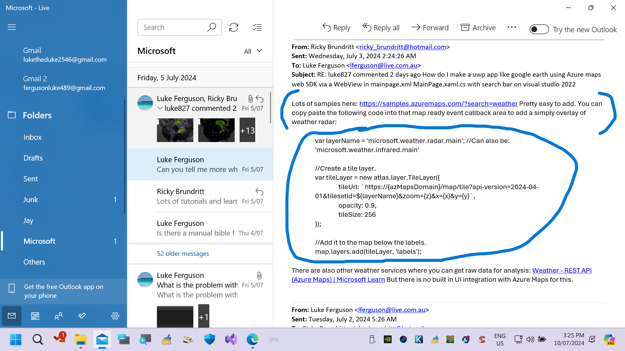
Task: Toggle the Try new Outlook switch
Action: coord(539,29)
